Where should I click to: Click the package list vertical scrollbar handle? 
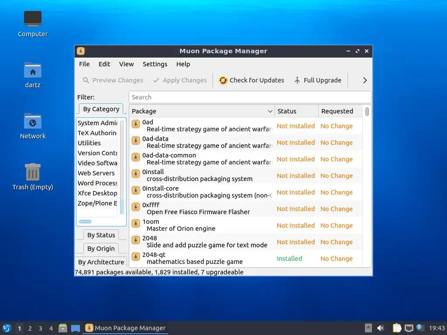(x=367, y=112)
